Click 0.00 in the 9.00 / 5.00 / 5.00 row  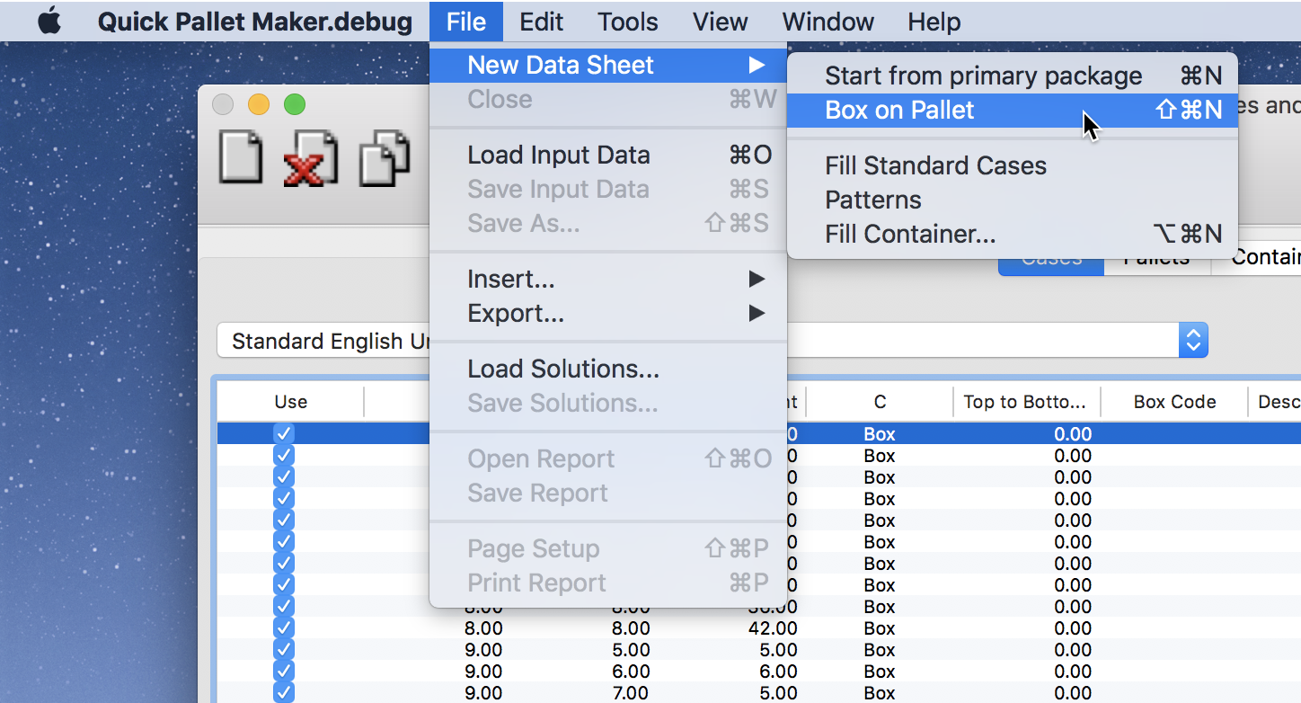click(1073, 650)
